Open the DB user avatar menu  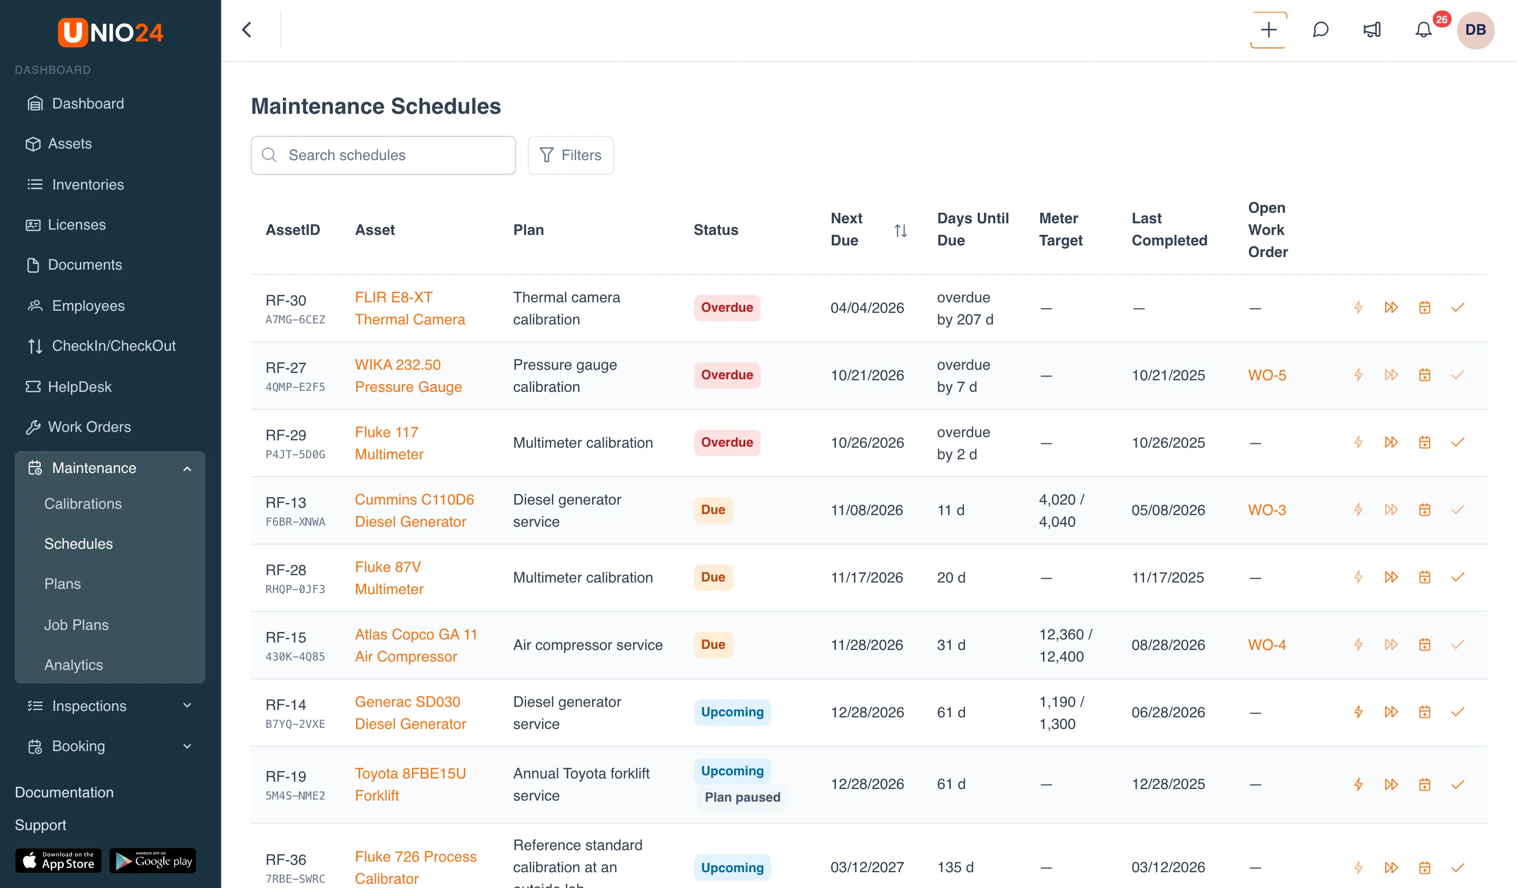[1475, 30]
